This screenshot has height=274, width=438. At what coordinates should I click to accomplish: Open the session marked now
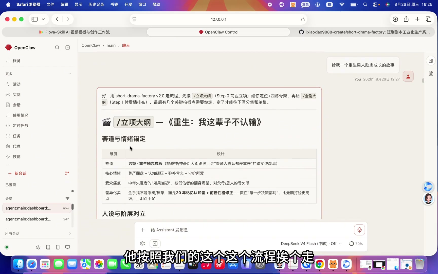tap(37, 208)
